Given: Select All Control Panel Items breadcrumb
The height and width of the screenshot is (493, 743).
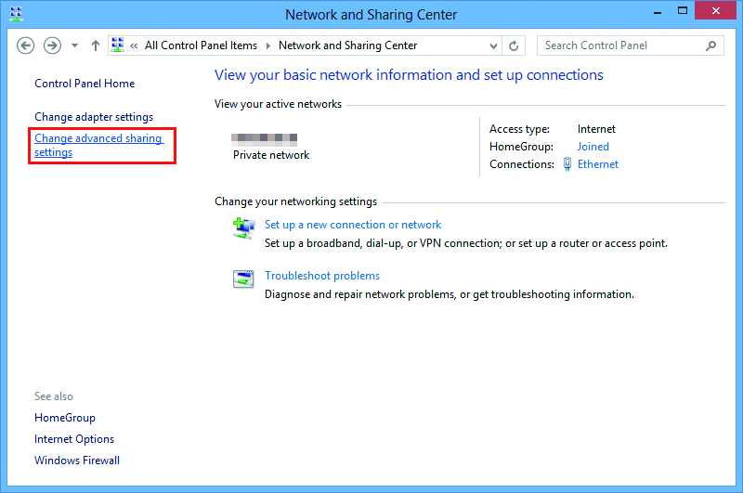Looking at the screenshot, I should click(201, 45).
